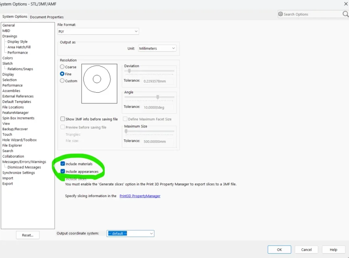
Task: Click the Deviation slider handle
Action: (129, 71)
